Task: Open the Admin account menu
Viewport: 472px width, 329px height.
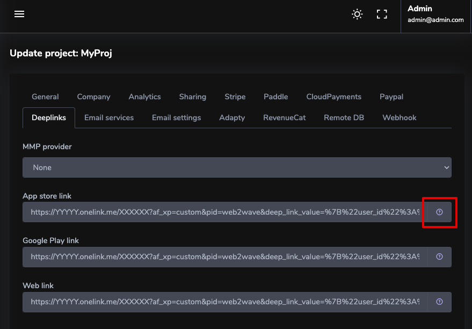Action: (x=435, y=14)
